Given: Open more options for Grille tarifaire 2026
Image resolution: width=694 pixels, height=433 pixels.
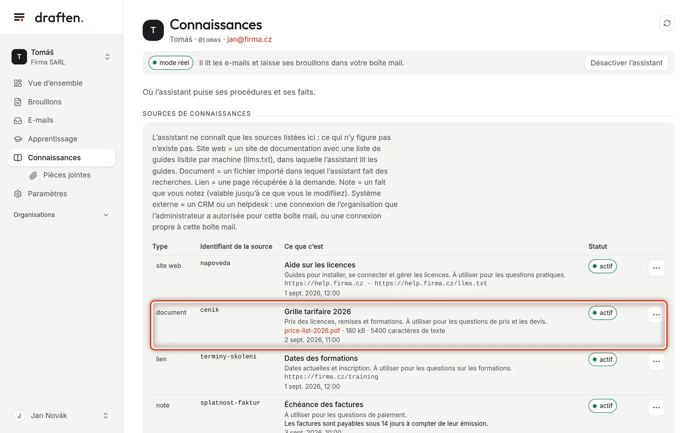Looking at the screenshot, I should click(x=656, y=315).
